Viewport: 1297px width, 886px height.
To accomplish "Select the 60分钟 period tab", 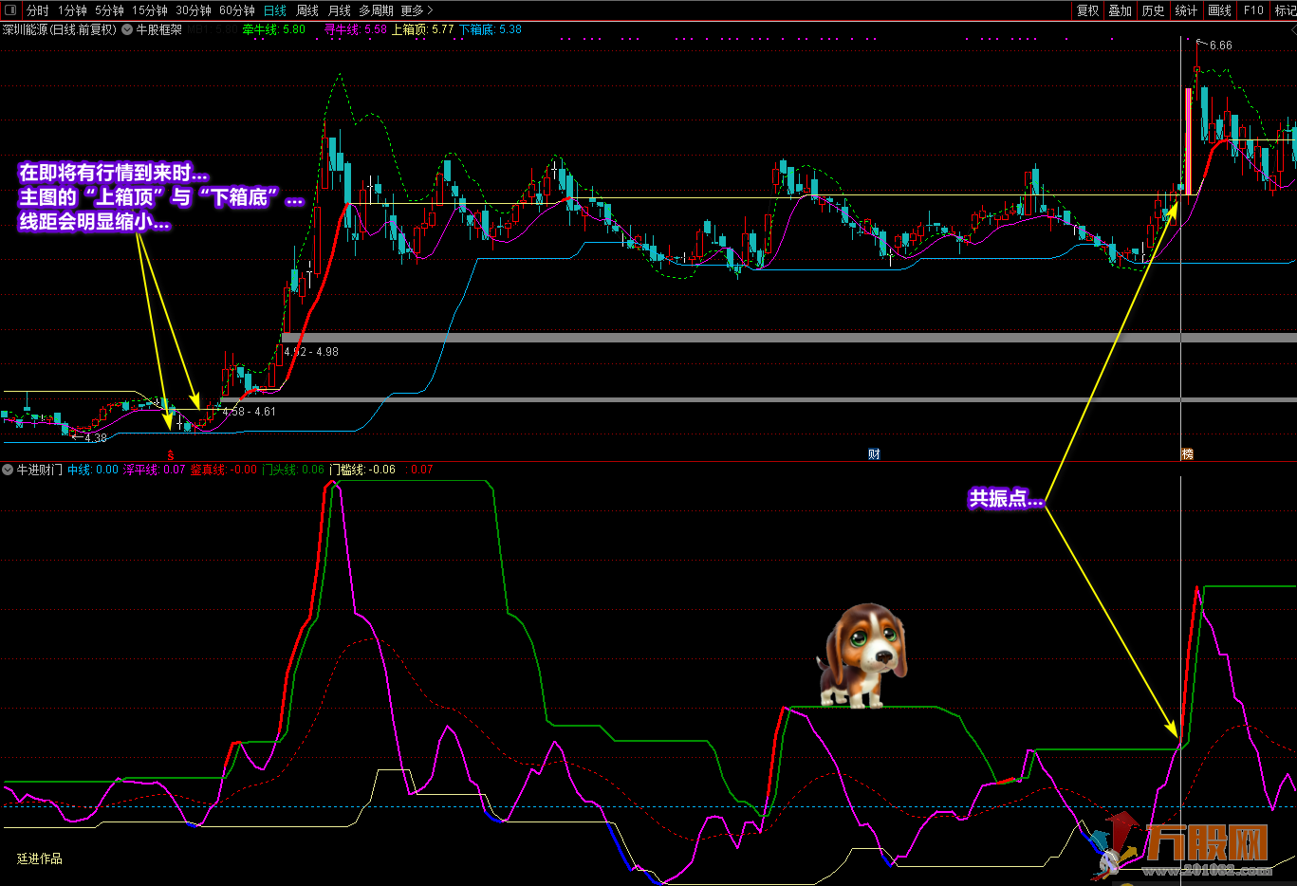I will [x=236, y=10].
